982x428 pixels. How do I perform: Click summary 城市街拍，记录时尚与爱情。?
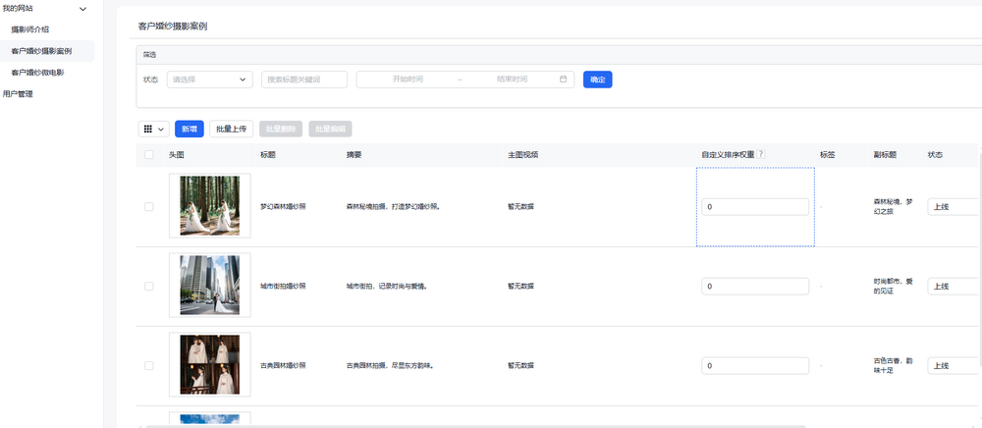coord(387,286)
